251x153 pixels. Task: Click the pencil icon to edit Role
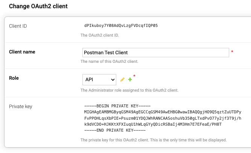[122, 79]
